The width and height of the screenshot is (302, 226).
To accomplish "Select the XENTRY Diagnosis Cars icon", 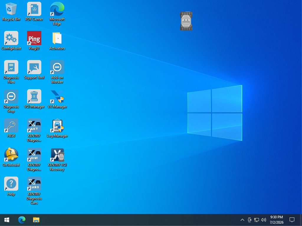I will point(34,184).
